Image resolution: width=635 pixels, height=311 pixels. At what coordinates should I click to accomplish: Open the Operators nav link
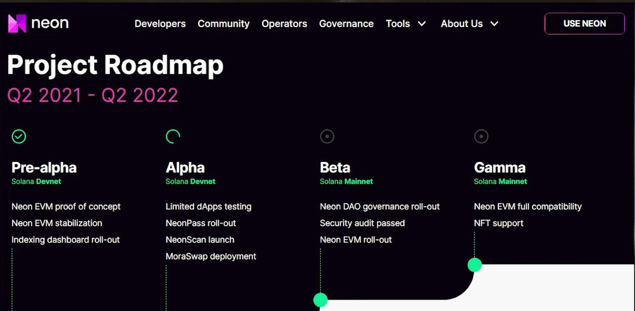(284, 24)
